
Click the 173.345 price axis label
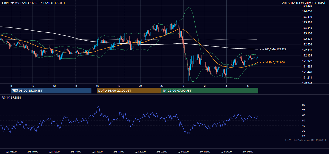[307, 28]
